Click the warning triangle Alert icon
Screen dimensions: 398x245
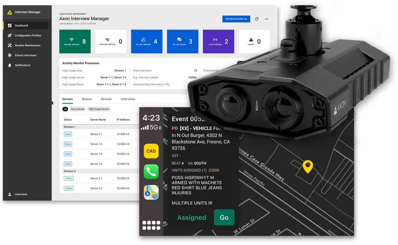251,40
